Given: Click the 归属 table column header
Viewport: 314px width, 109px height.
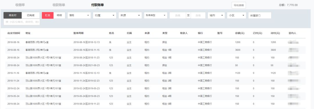Looking at the screenshot, I should 129,33.
